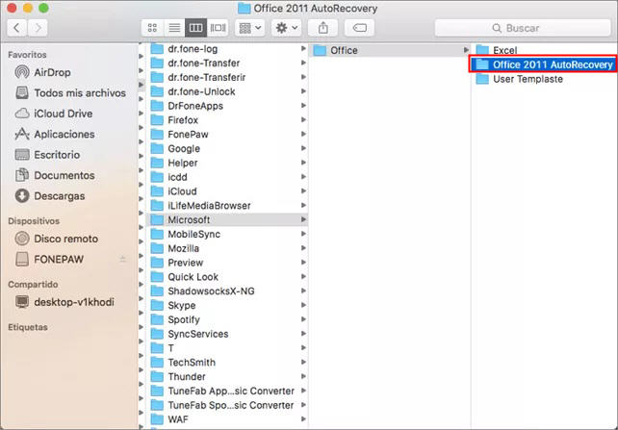Image resolution: width=618 pixels, height=430 pixels.
Task: Select the Firefox folder
Action: pyautogui.click(x=227, y=120)
